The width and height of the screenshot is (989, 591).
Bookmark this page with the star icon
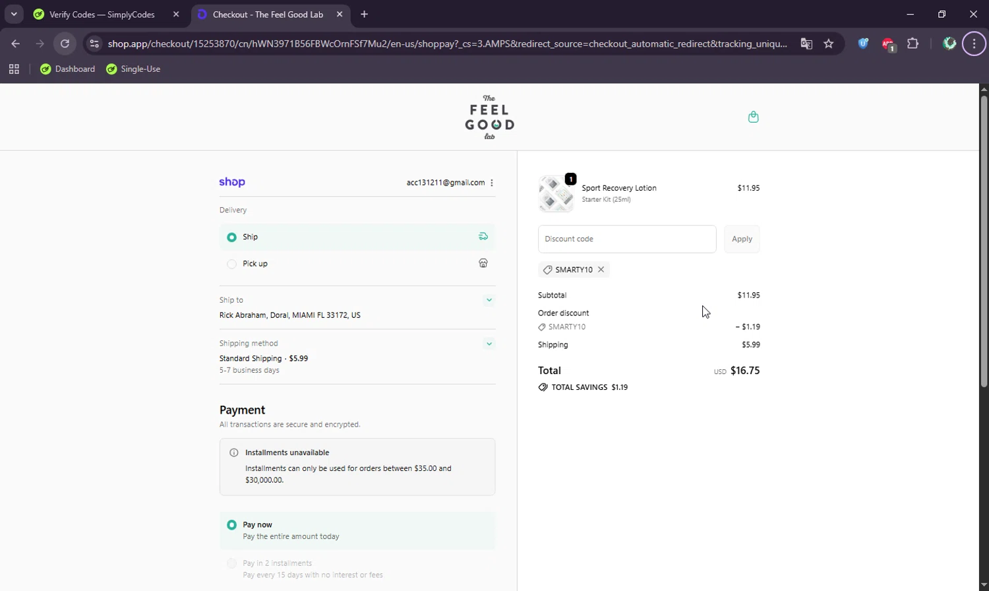tap(829, 44)
